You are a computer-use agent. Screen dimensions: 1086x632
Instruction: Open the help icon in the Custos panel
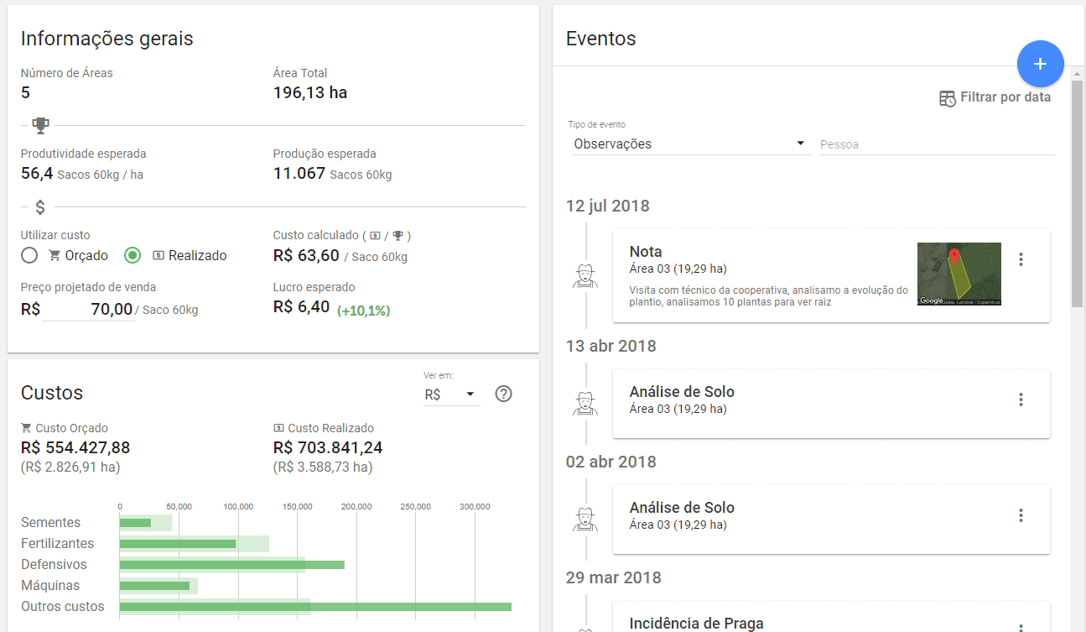tap(503, 393)
